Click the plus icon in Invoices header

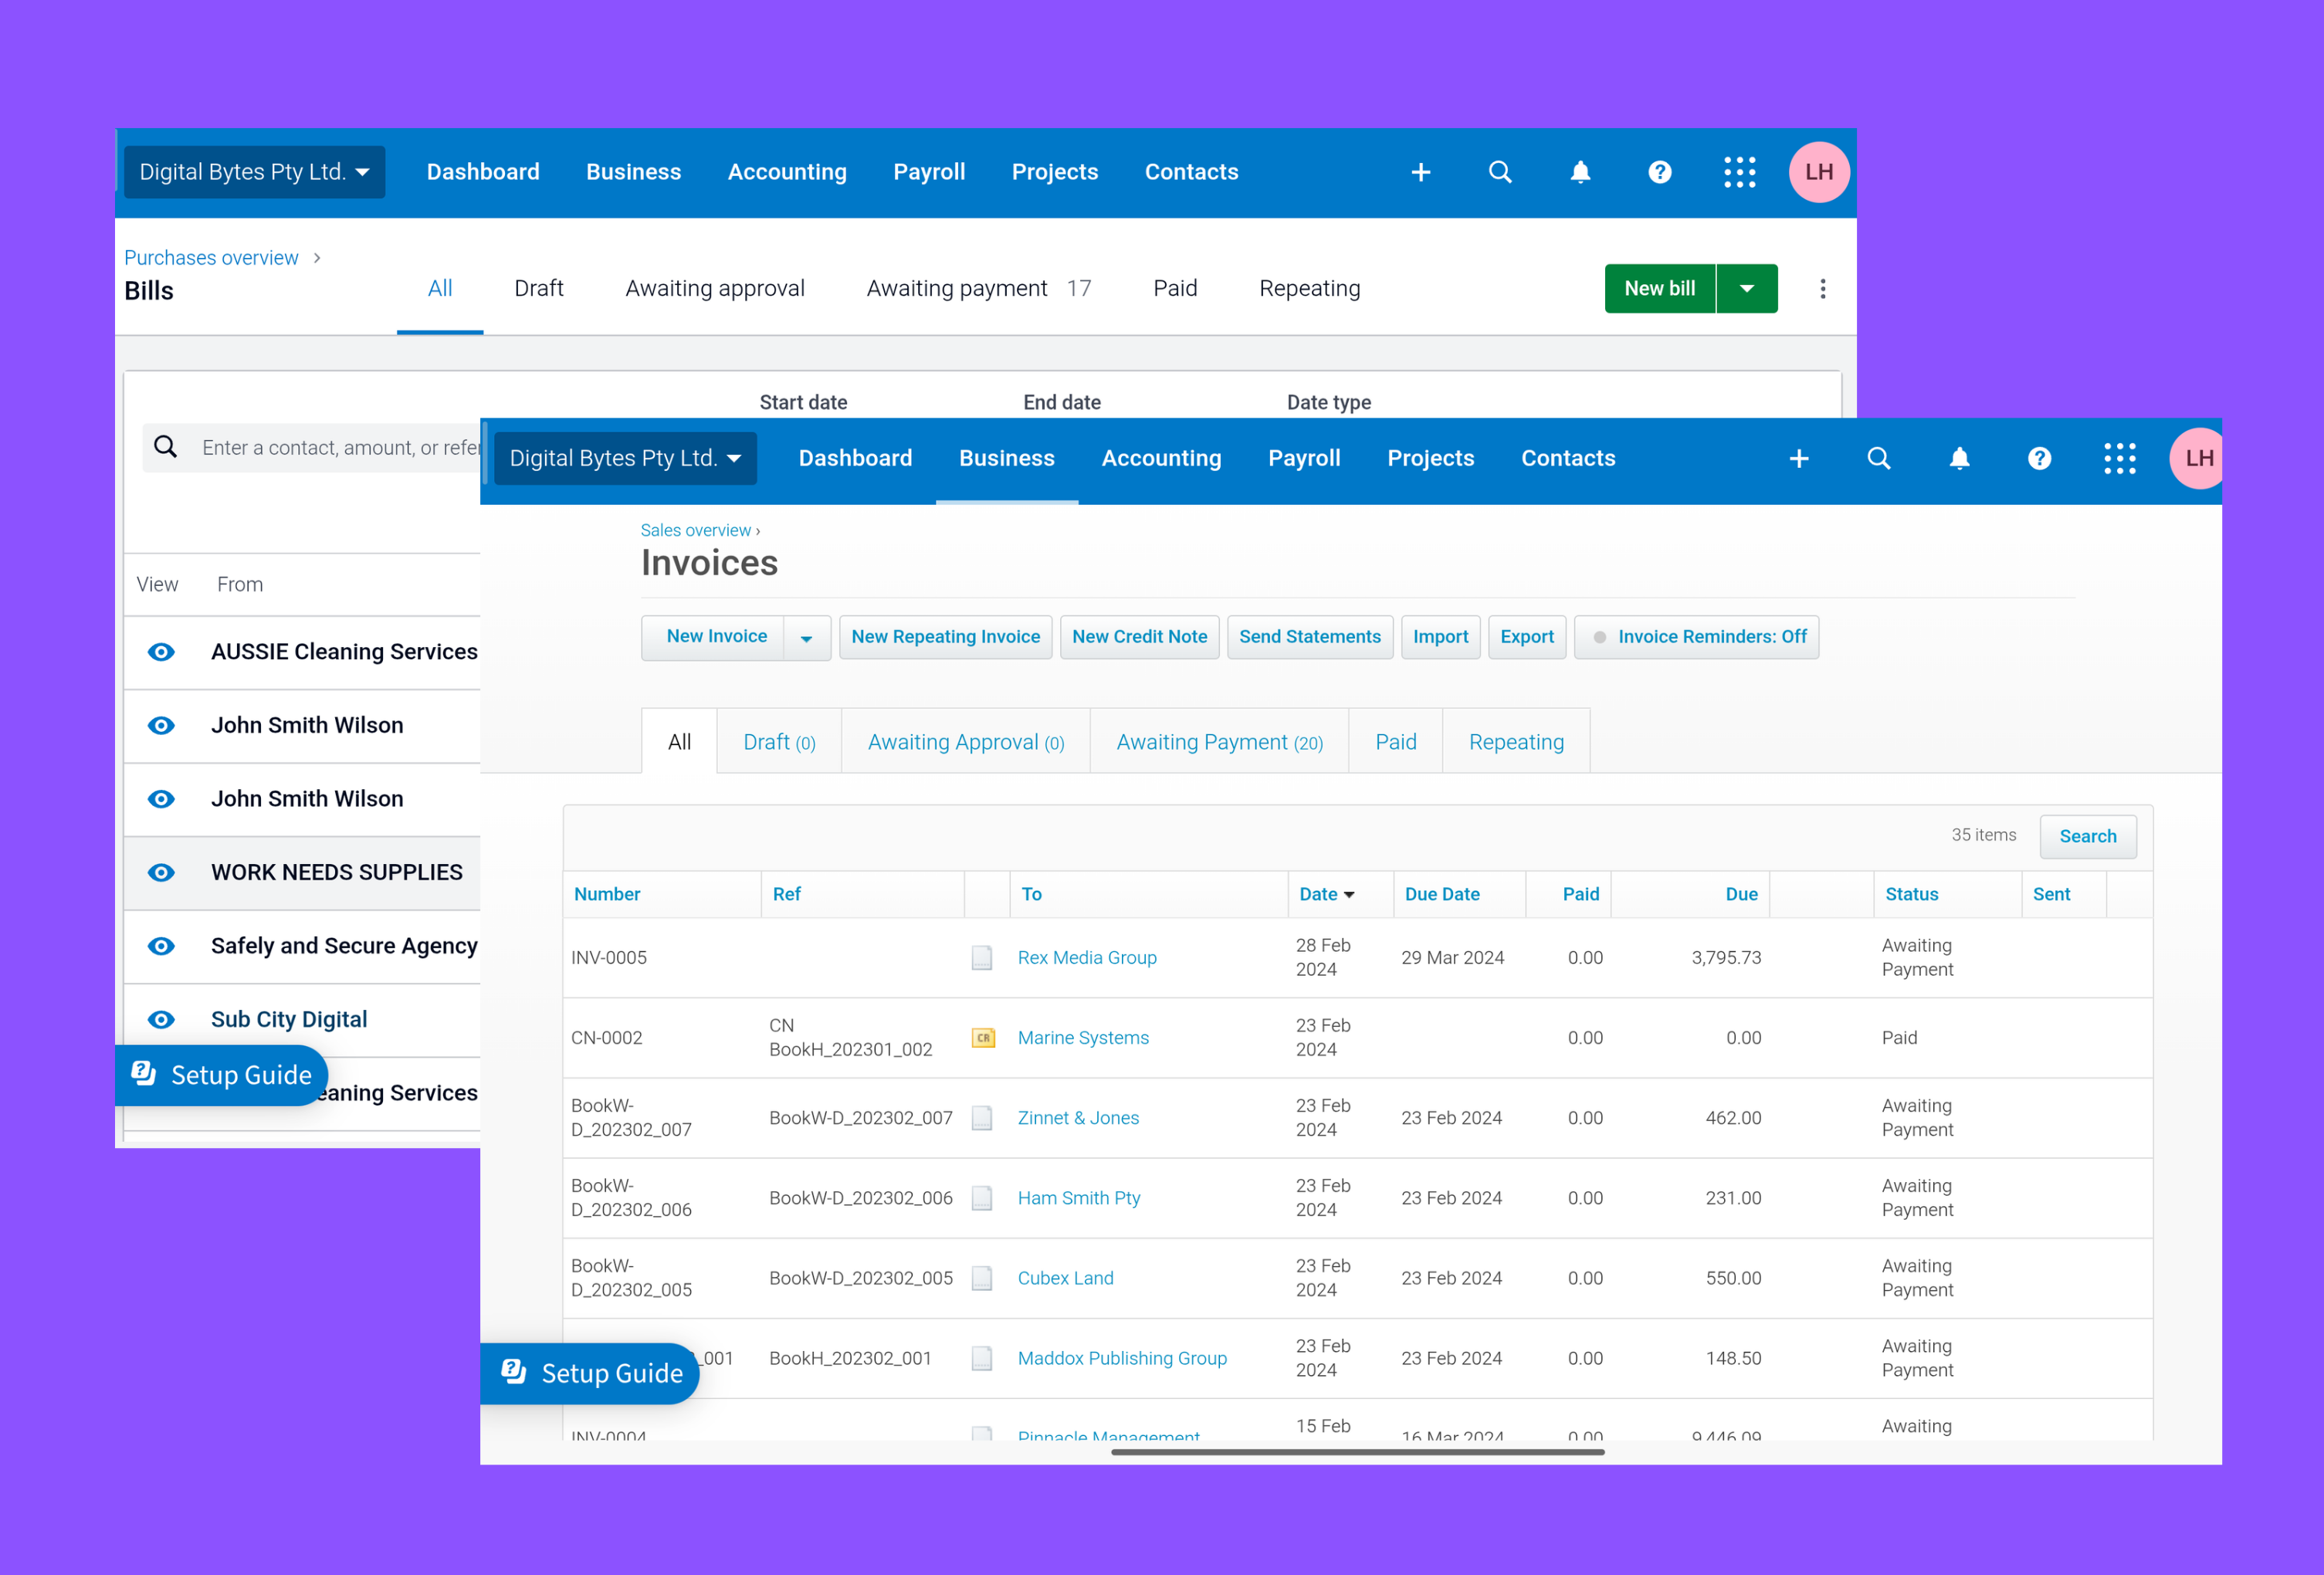tap(1798, 458)
